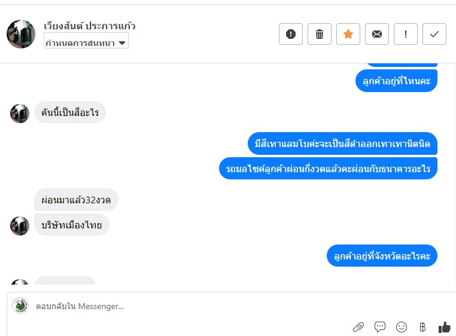Screen dimensions: 456x336
Task: Click the page avatar beside reply box
Action: pyautogui.click(x=20, y=306)
